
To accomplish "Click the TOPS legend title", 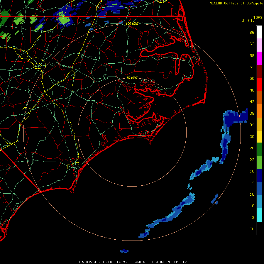I will click(258, 17).
